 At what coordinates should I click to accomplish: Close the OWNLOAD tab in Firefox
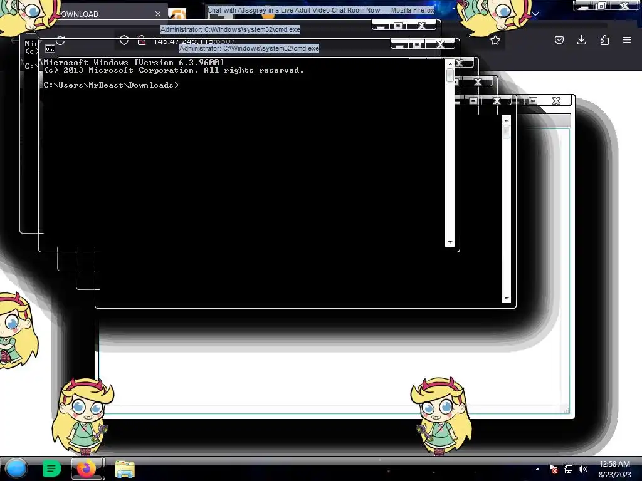coord(157,14)
